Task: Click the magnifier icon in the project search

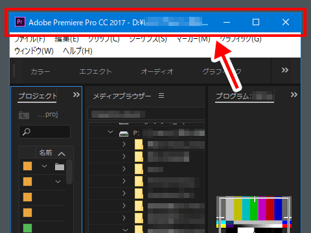Action: point(27,131)
